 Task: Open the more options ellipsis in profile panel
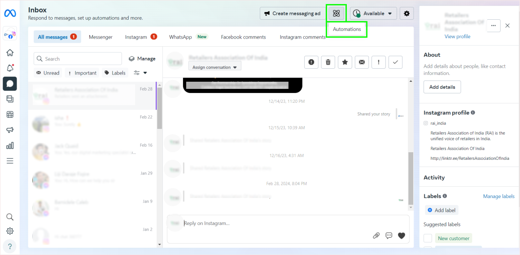click(x=494, y=26)
